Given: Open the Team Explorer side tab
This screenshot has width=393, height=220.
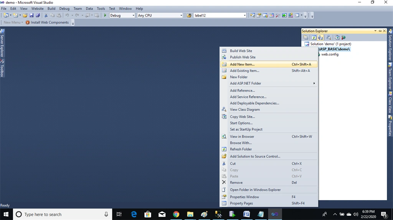Looking at the screenshot, I should click(x=390, y=76).
